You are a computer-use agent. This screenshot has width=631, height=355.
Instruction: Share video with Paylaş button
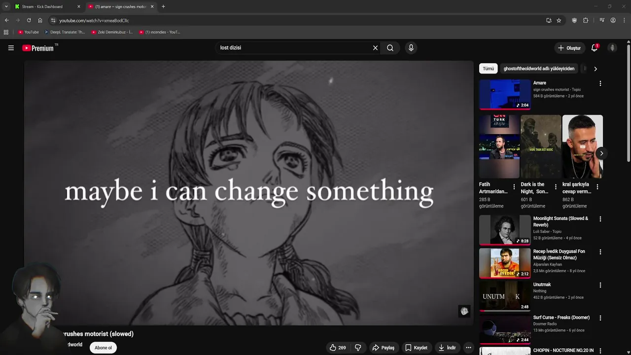tap(383, 348)
